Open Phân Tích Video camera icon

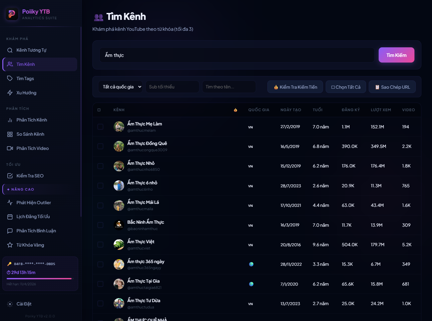10,148
